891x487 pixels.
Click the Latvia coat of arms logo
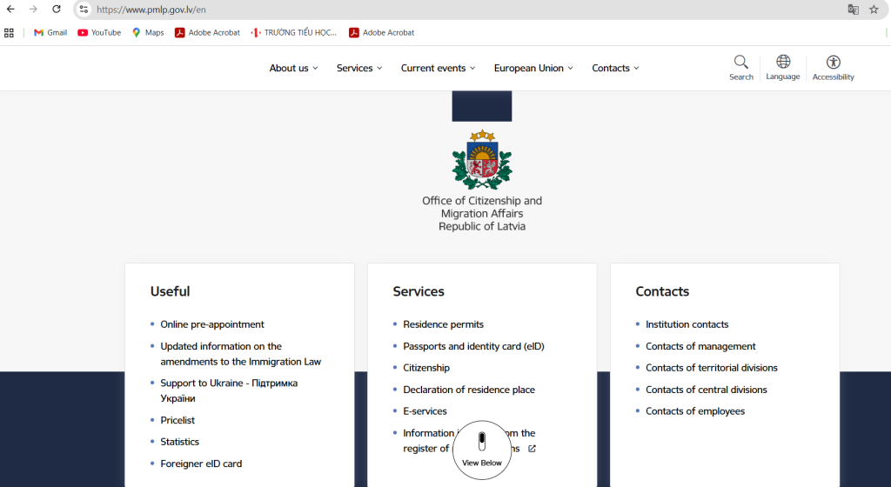(x=481, y=160)
